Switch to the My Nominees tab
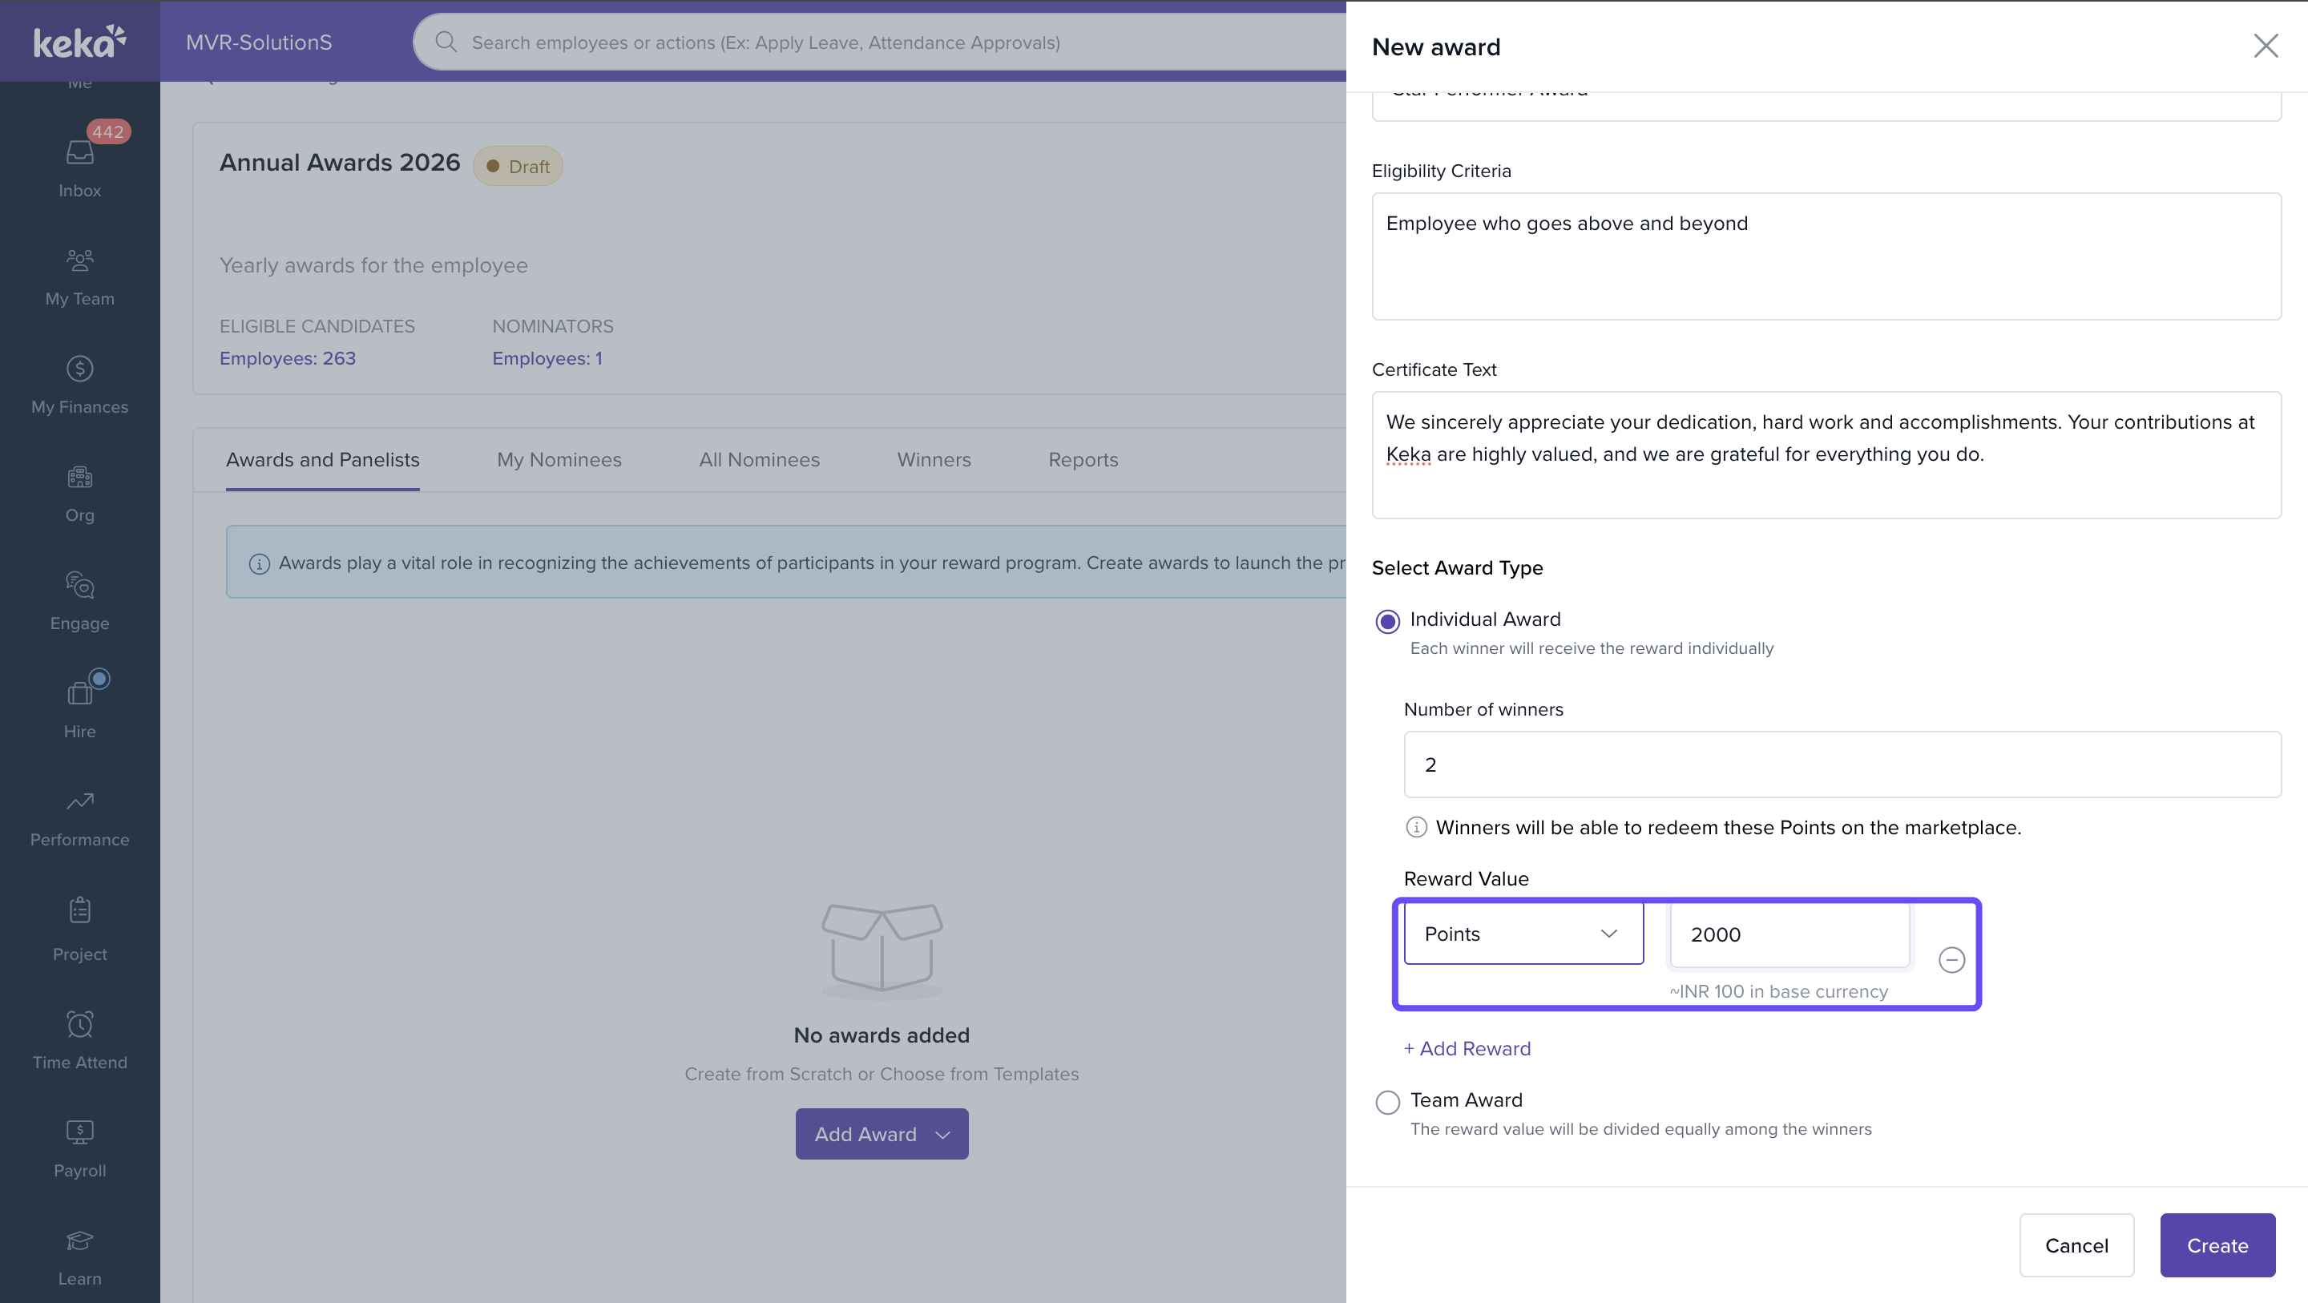2308x1303 pixels. tap(559, 460)
